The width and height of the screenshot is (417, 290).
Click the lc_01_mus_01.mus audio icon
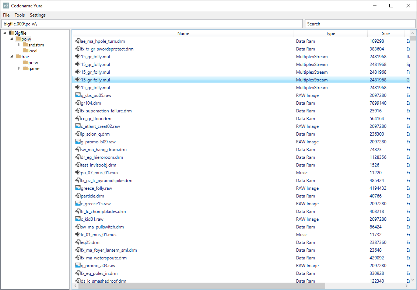(x=78, y=235)
